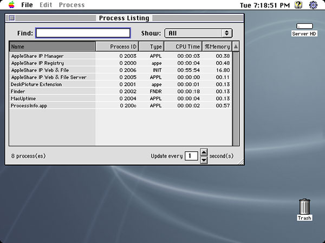
Task: Click the sort order triangle icon
Action: [x=236, y=46]
